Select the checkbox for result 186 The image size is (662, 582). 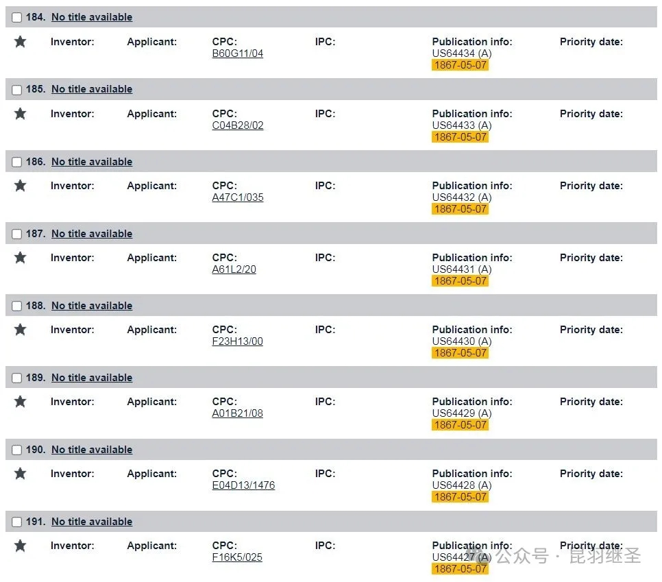click(17, 162)
